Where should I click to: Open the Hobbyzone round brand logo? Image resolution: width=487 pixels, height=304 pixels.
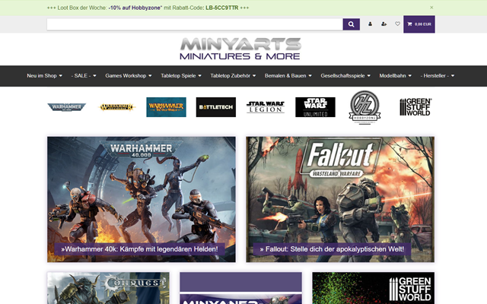(365, 107)
